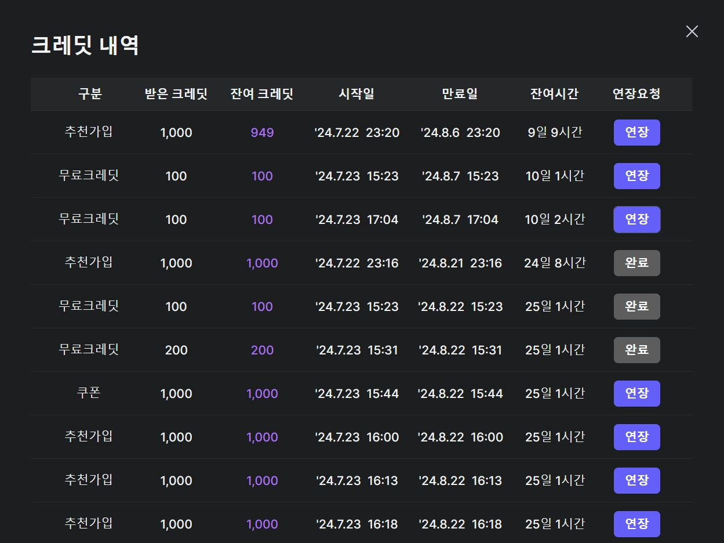Click 완료 button for 추천가입 expiring '24.8.21

(636, 263)
